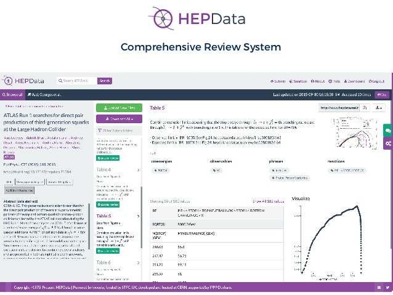Click the magnifier icon in the search box
393x295 pixels.
(x=60, y=81)
